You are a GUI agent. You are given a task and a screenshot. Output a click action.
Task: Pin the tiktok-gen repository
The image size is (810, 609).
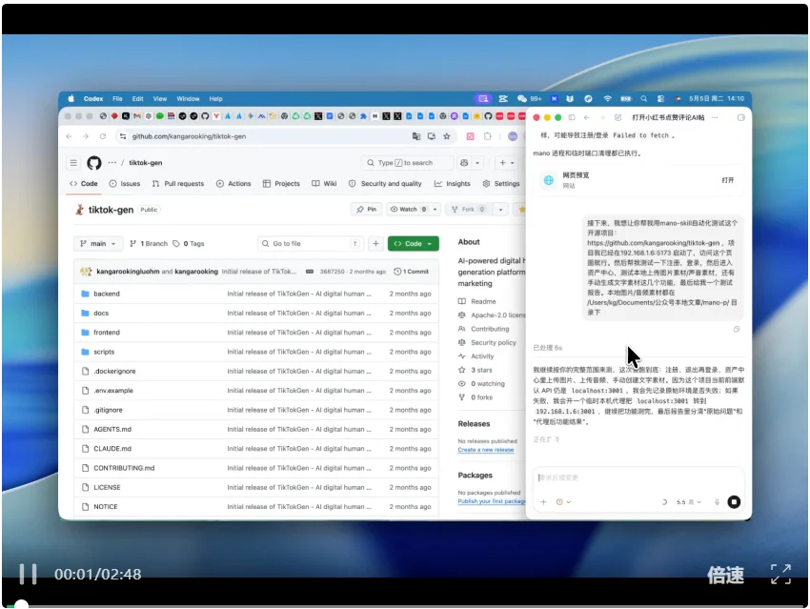pyautogui.click(x=366, y=210)
